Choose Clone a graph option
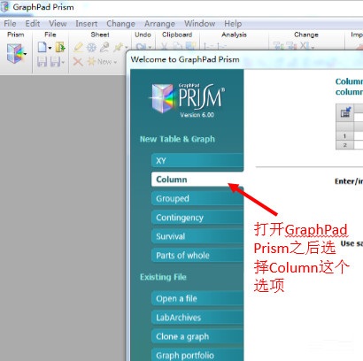The height and width of the screenshot is (361, 363). click(x=197, y=336)
